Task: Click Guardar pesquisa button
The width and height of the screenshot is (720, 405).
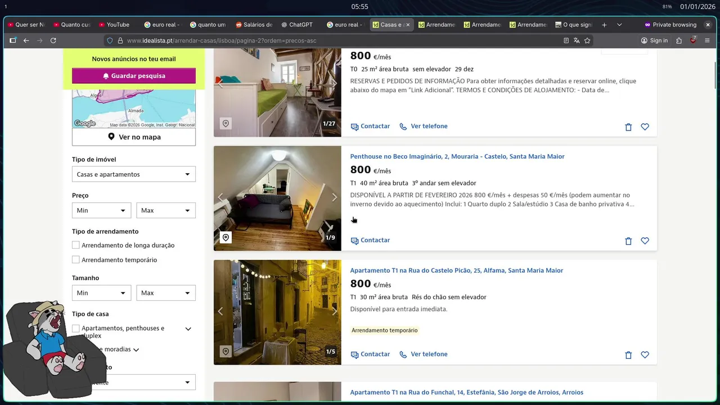Action: [134, 76]
